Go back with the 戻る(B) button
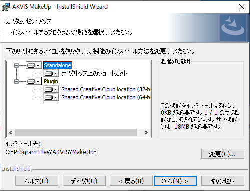 (x=131, y=181)
